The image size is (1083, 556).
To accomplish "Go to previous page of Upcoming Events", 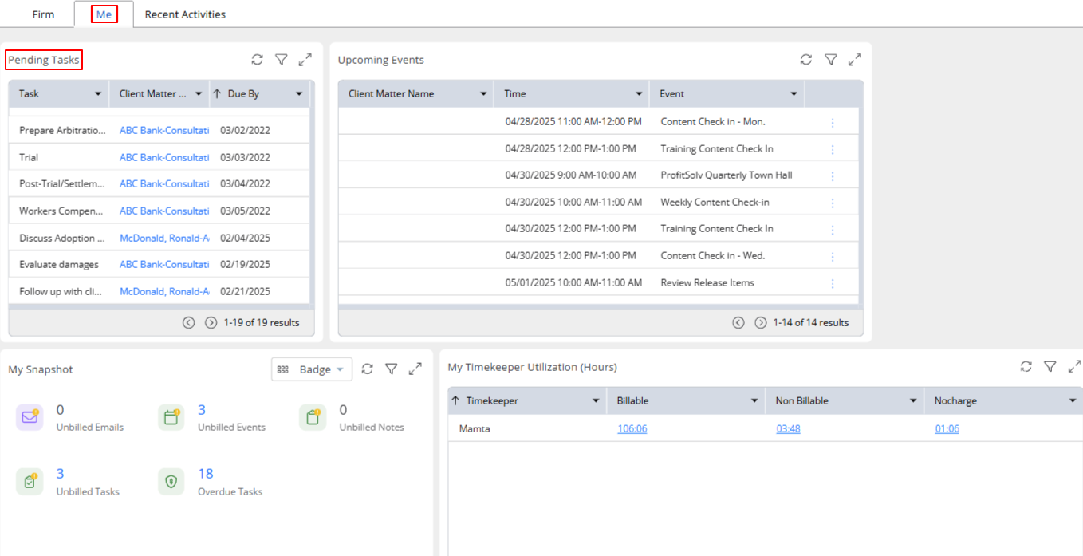I will [x=738, y=323].
